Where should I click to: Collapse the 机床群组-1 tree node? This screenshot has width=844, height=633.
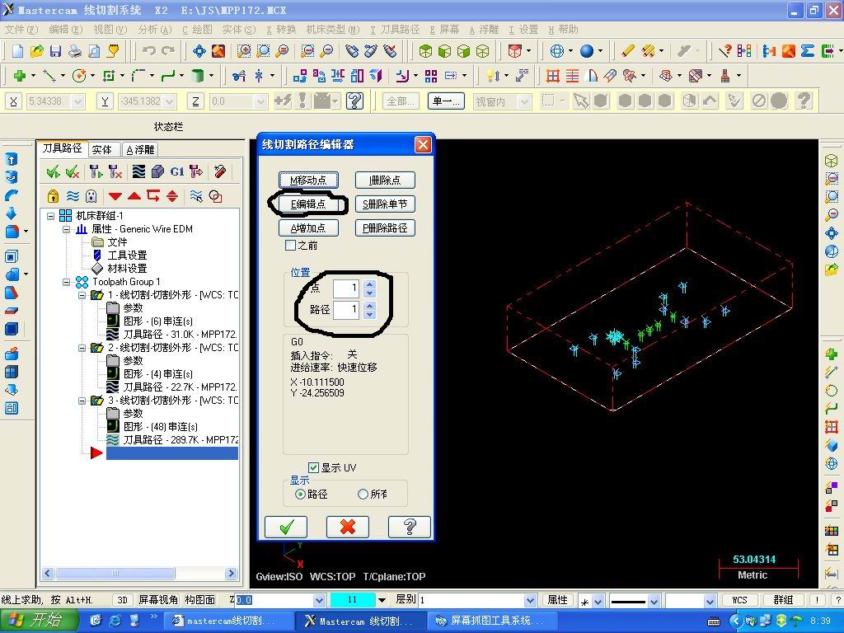coord(51,216)
